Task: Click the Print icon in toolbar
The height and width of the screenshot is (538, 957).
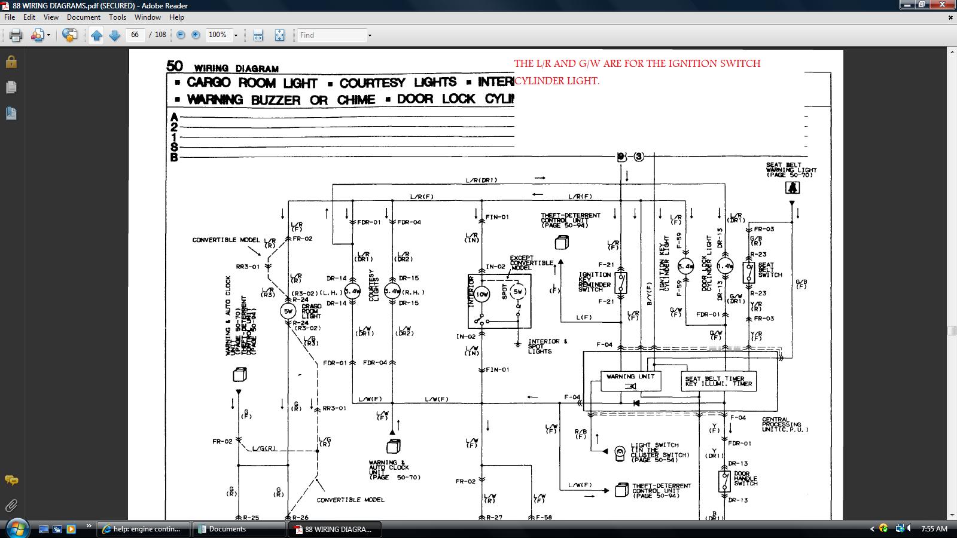Action: coord(16,35)
